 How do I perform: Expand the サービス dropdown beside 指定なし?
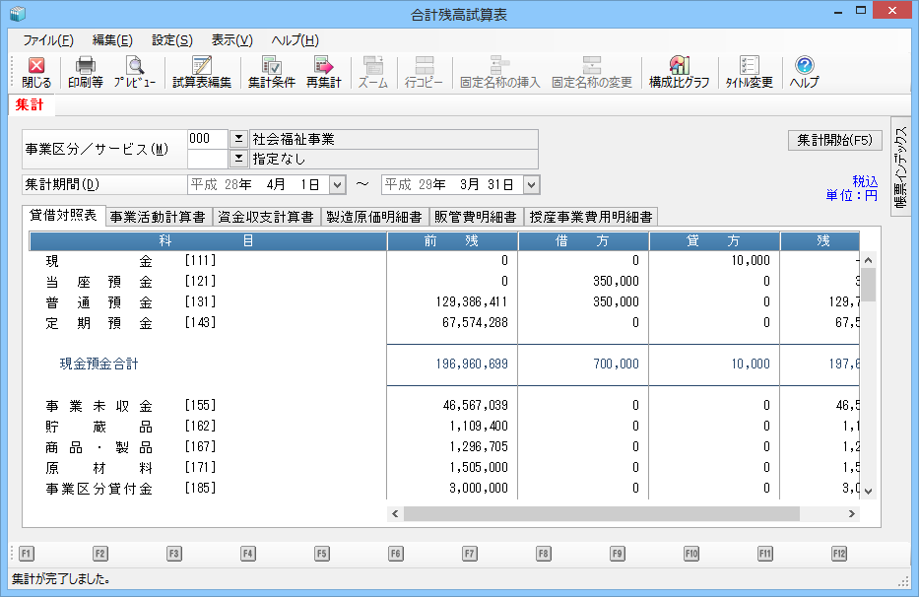[238, 159]
